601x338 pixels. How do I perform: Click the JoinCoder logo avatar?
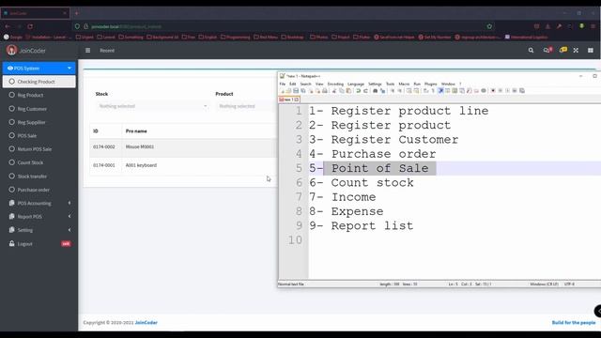[x=11, y=50]
